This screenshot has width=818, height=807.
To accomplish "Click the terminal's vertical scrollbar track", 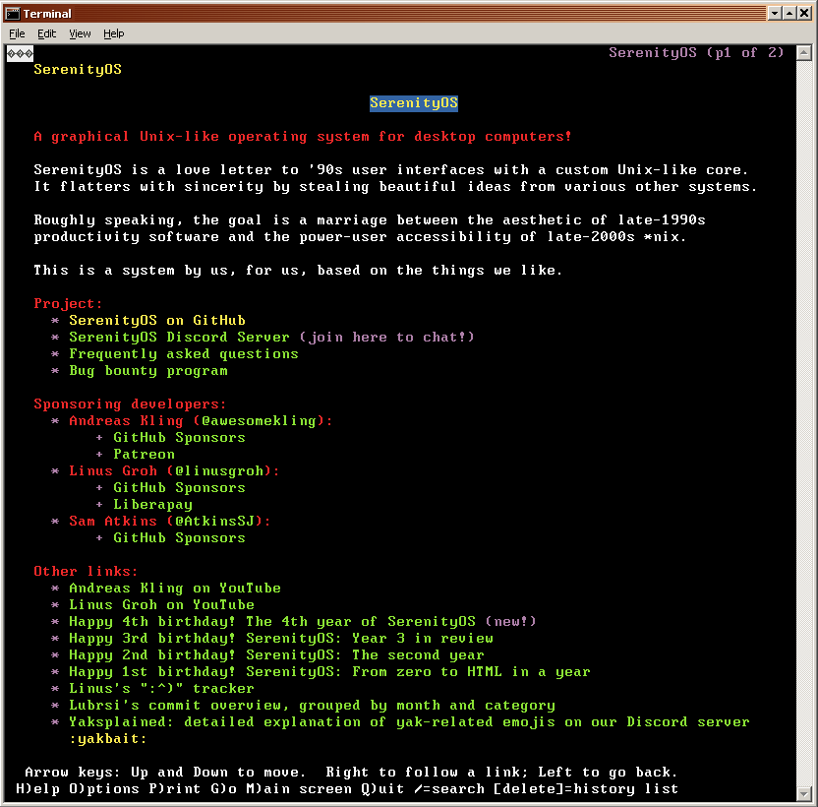I will tap(804, 423).
